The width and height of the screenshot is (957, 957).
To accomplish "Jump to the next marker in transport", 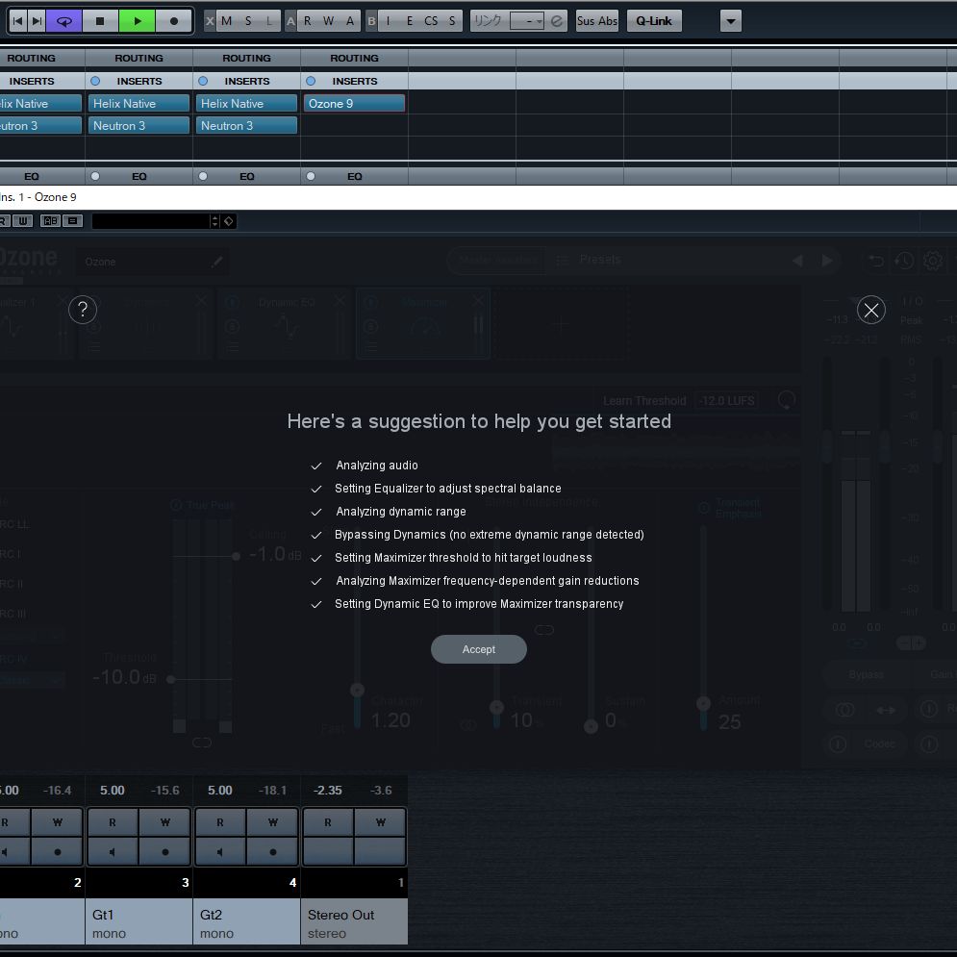I will (x=37, y=21).
